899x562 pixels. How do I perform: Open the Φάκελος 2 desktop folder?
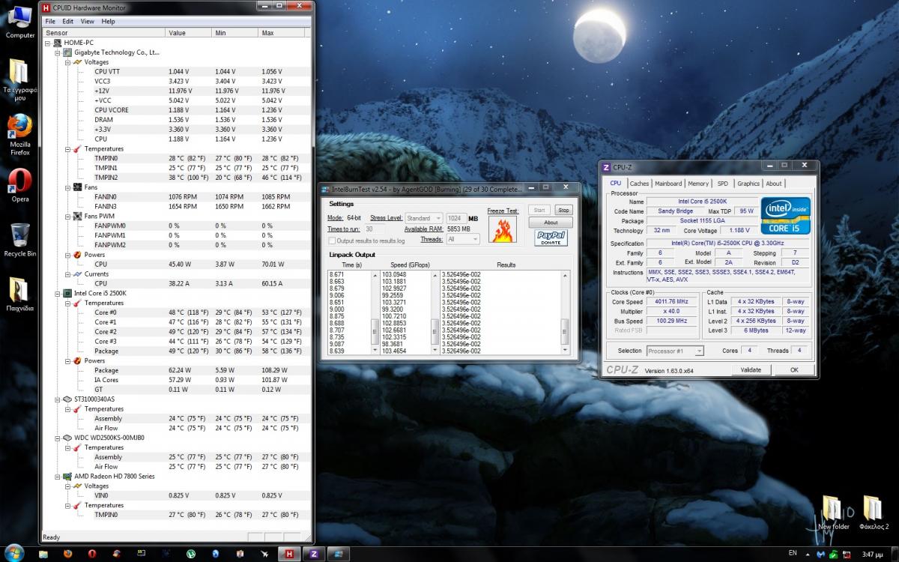(x=874, y=513)
